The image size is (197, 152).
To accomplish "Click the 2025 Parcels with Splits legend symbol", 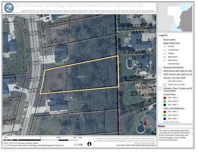I will pyautogui.click(x=160, y=74).
